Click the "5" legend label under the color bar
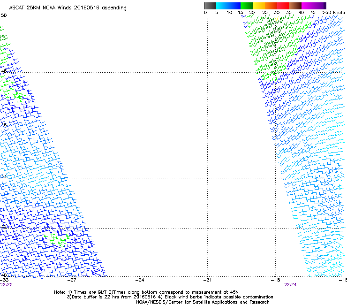 217,13
